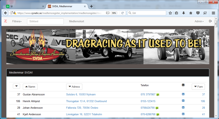Send SMS to Johan Andersson
This screenshot has width=219, height=119.
click(157, 108)
